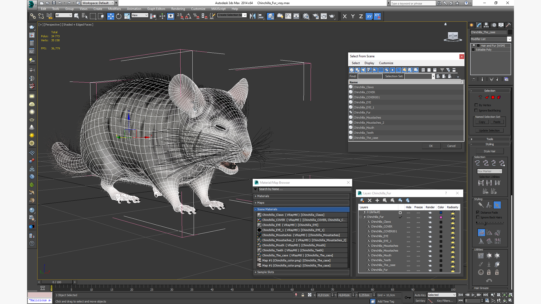Click the Cancel button in Select From Scene
Image resolution: width=541 pixels, height=304 pixels.
tap(451, 146)
